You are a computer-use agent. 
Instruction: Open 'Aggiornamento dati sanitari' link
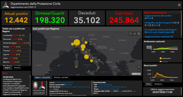tap(158, 16)
